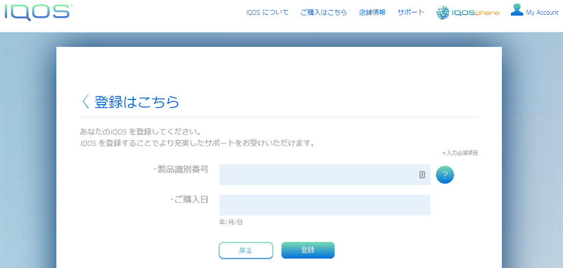Focus the ご購入日 date input field
The height and width of the screenshot is (268, 563).
(324, 205)
